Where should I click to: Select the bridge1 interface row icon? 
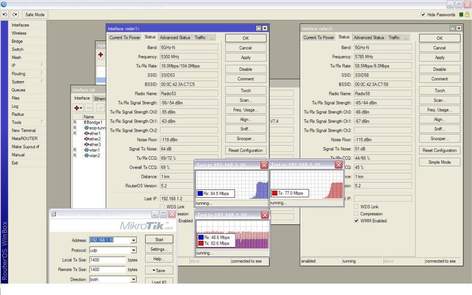(x=86, y=123)
